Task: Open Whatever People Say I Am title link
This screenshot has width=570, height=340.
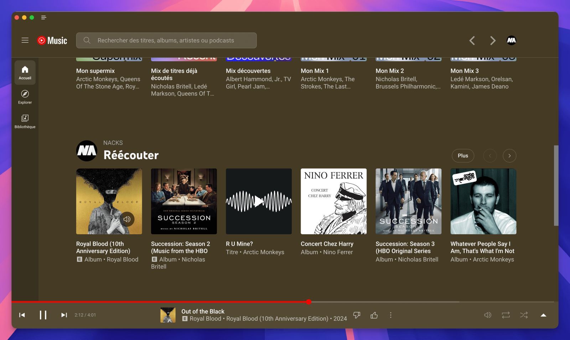Action: (x=482, y=247)
